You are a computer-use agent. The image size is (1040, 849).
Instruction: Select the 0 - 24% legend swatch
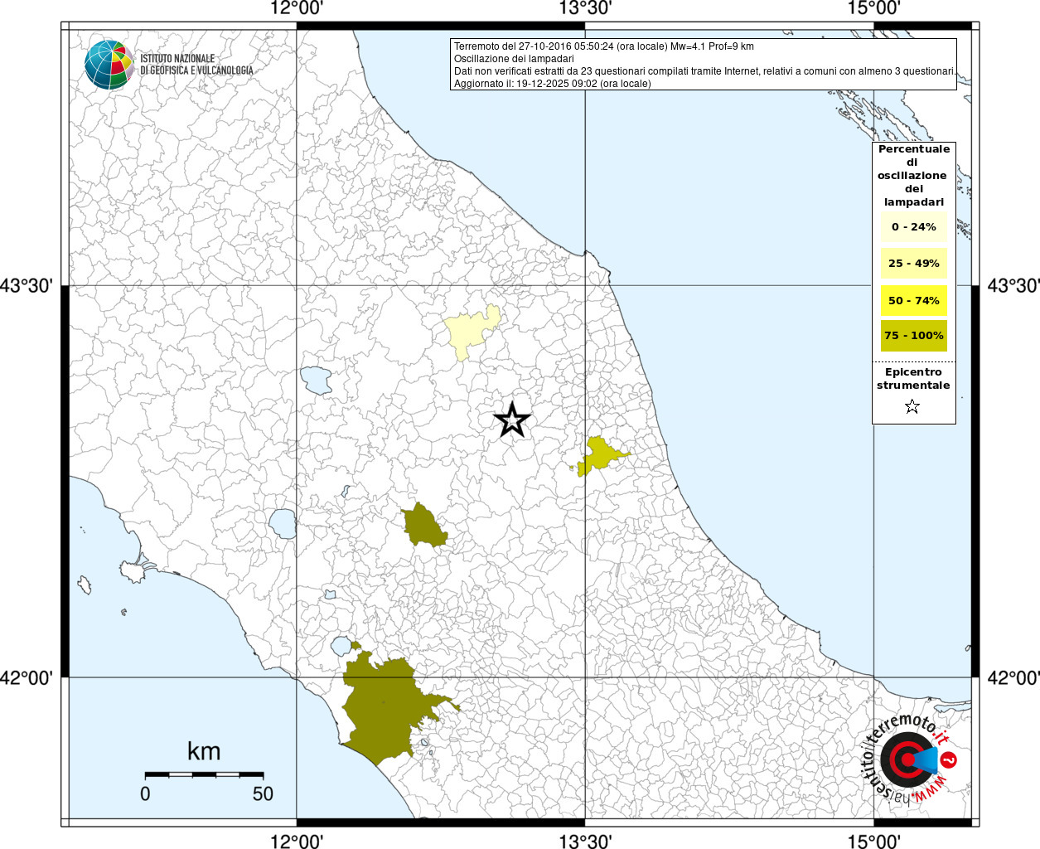click(x=914, y=226)
